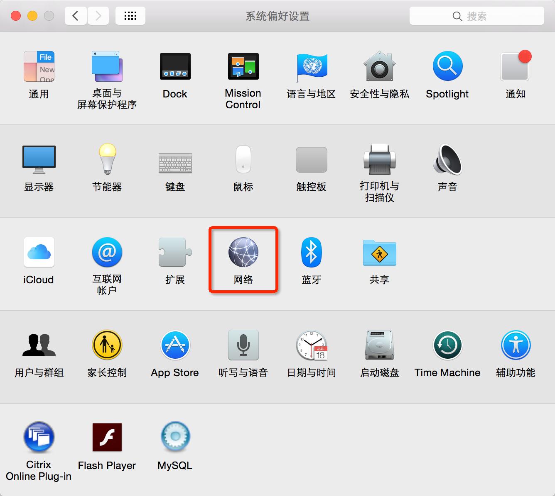
Task: Open the 声音 sound preferences
Action: point(447,160)
